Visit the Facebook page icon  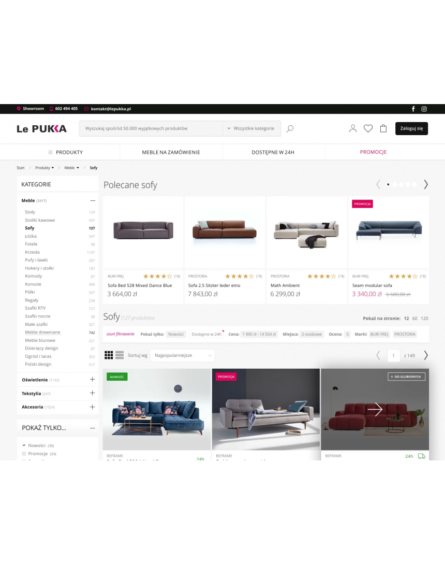click(x=413, y=109)
